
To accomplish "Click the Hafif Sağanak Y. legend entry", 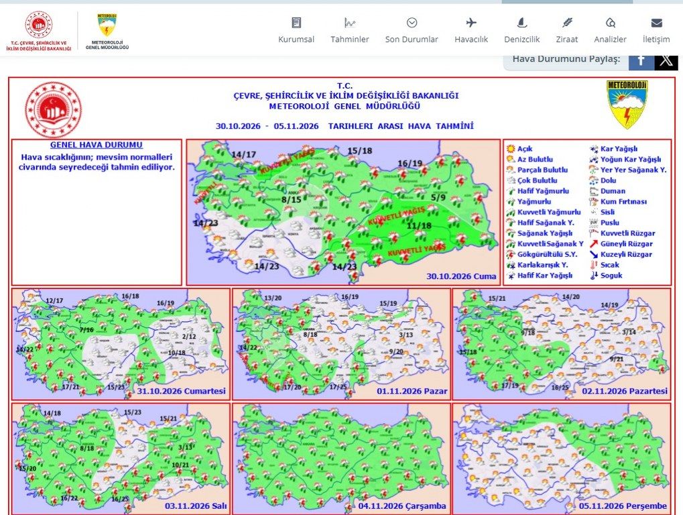I will 540,223.
